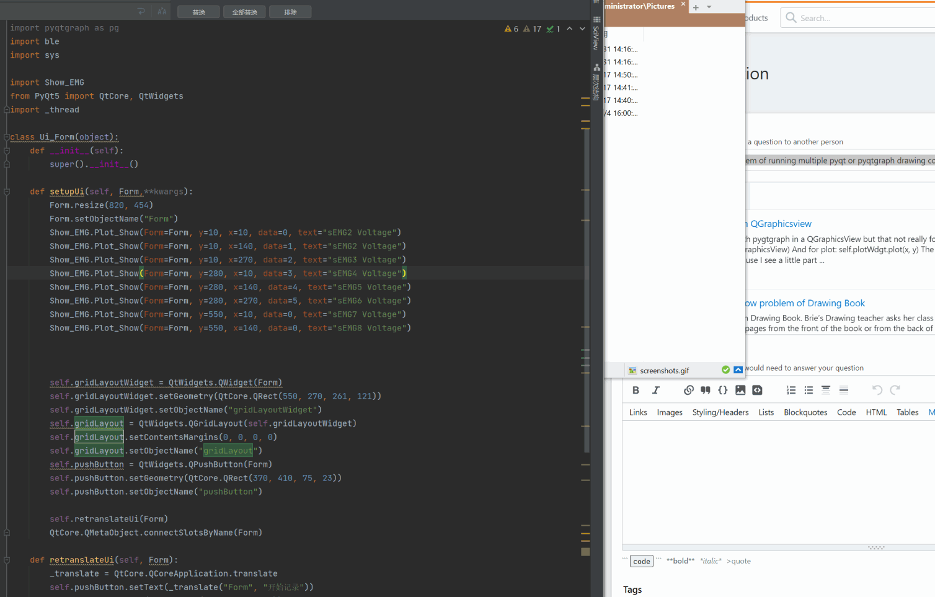Viewport: 935px width, 597px height.
Task: Collapse the def setupUi fold marker
Action: click(7, 192)
